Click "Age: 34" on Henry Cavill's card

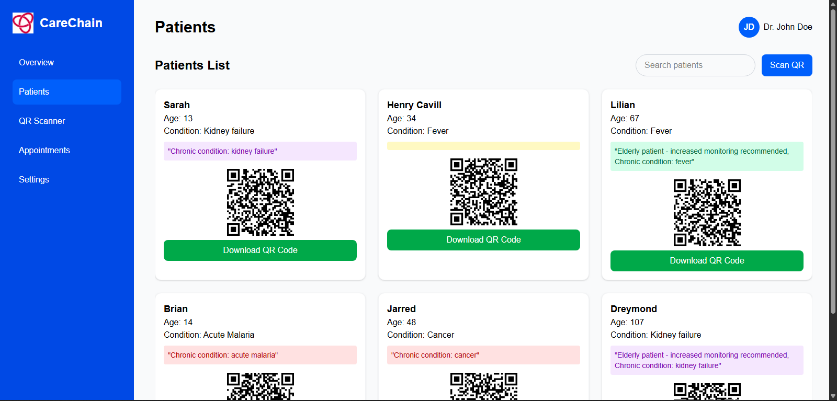tap(402, 119)
